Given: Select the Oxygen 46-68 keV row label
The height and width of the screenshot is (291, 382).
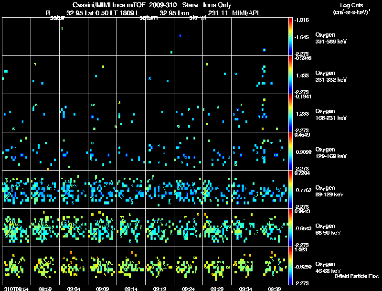Looking at the screenshot, I should click(328, 268).
